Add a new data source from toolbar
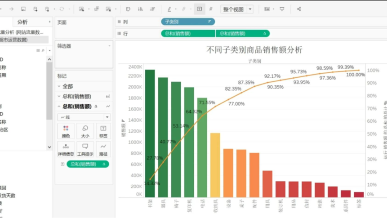 pos(36,9)
